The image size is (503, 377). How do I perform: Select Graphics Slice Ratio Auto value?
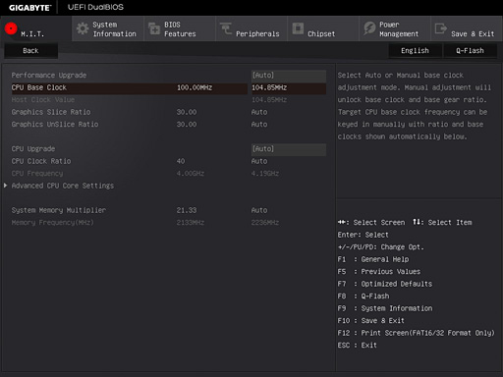(x=259, y=112)
